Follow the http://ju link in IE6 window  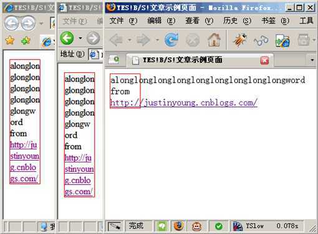(78, 158)
